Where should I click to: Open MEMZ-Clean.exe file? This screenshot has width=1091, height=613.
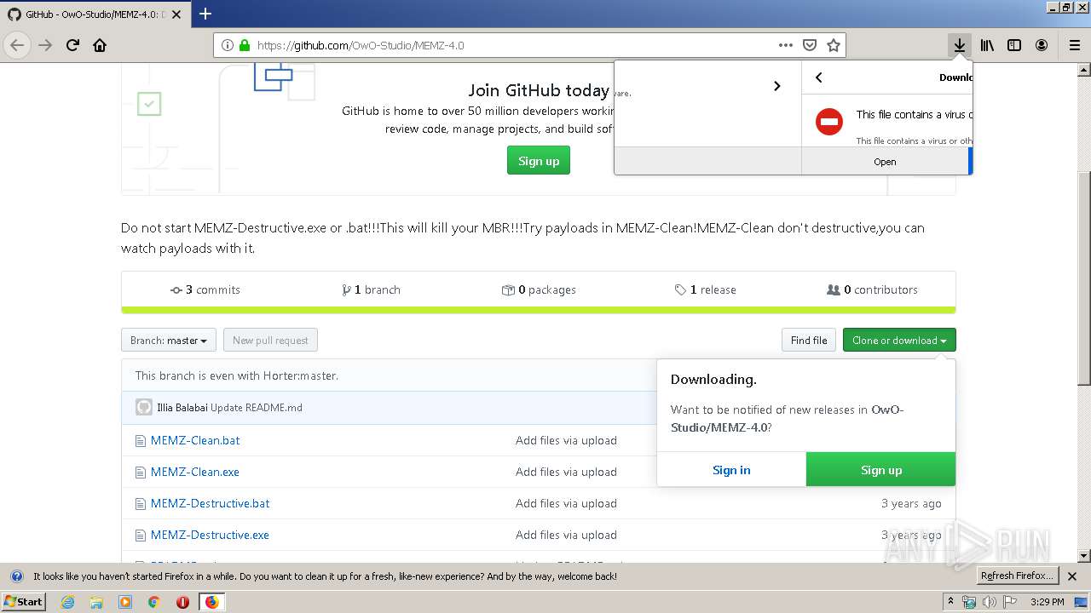point(195,472)
